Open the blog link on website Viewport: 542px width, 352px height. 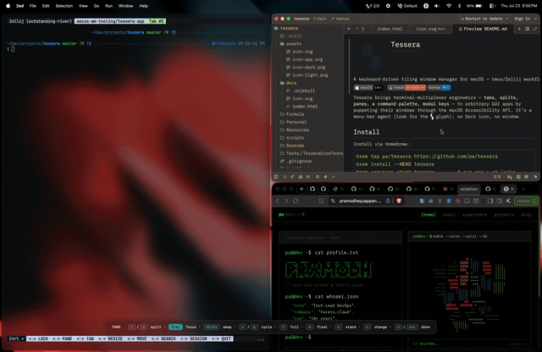[x=526, y=215]
